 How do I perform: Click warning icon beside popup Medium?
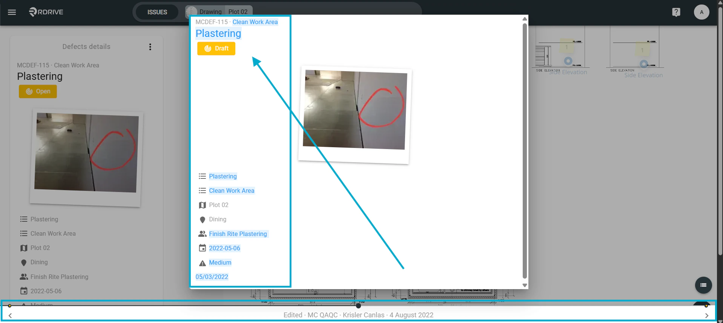[x=202, y=263]
